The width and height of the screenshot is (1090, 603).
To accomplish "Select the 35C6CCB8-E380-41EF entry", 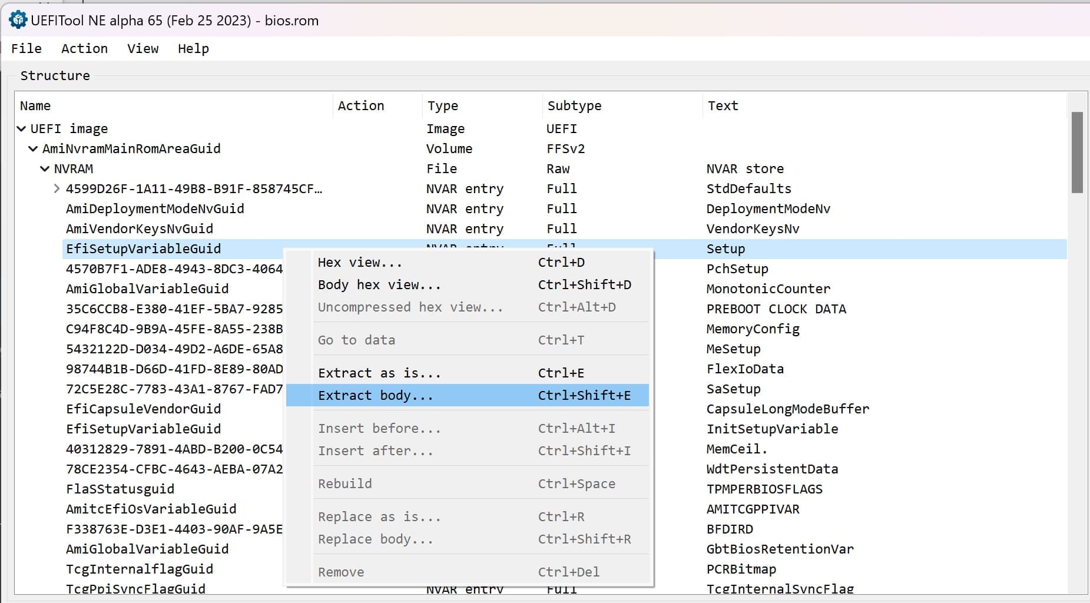I will (x=174, y=309).
